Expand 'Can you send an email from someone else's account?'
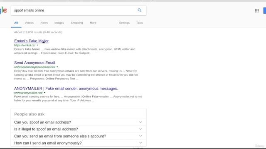The height and width of the screenshot is (149, 266). point(79,136)
